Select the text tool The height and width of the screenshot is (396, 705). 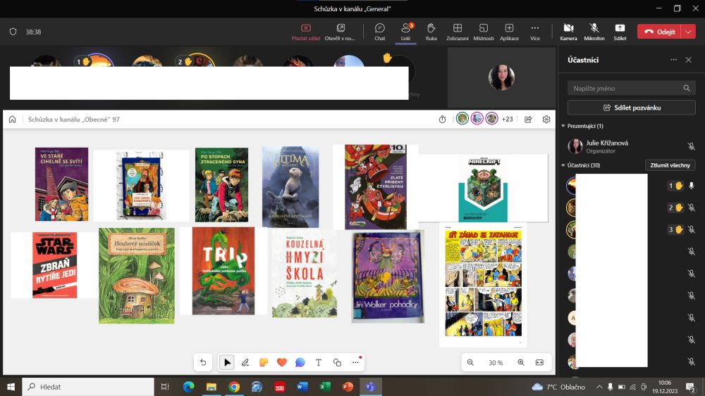pyautogui.click(x=319, y=362)
